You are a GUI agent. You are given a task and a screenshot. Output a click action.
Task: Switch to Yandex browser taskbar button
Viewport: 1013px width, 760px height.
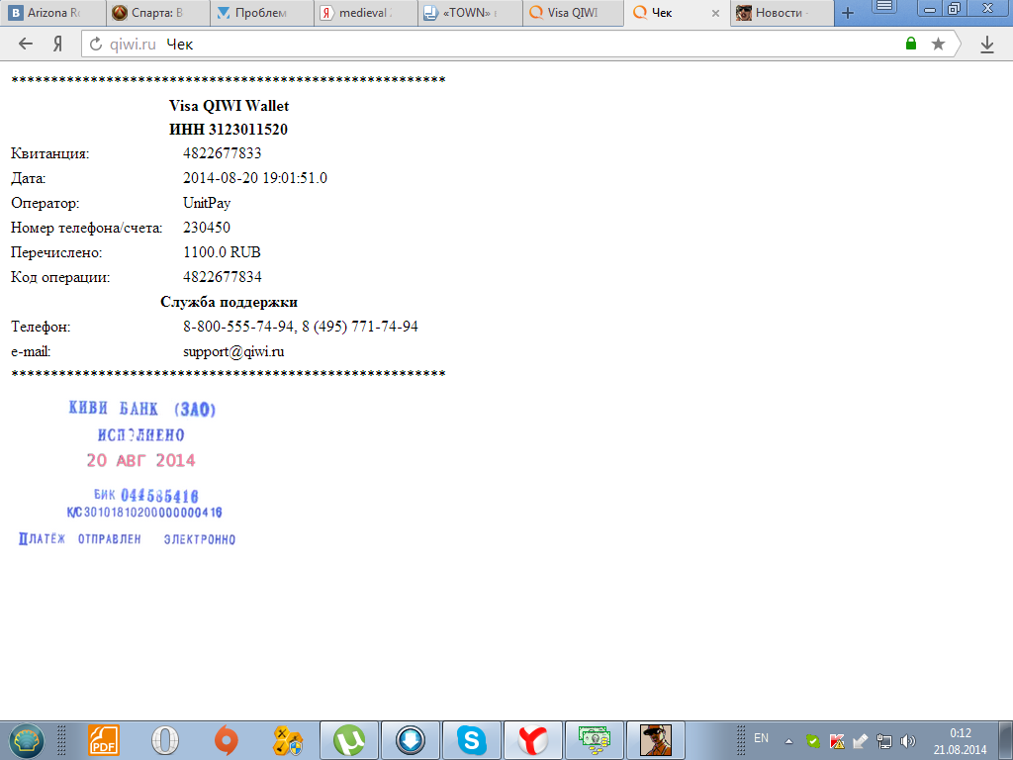533,740
